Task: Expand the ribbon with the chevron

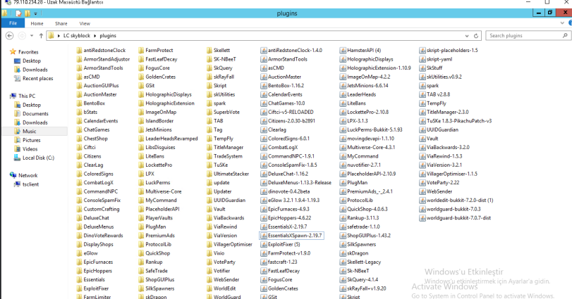Action: 562,23
